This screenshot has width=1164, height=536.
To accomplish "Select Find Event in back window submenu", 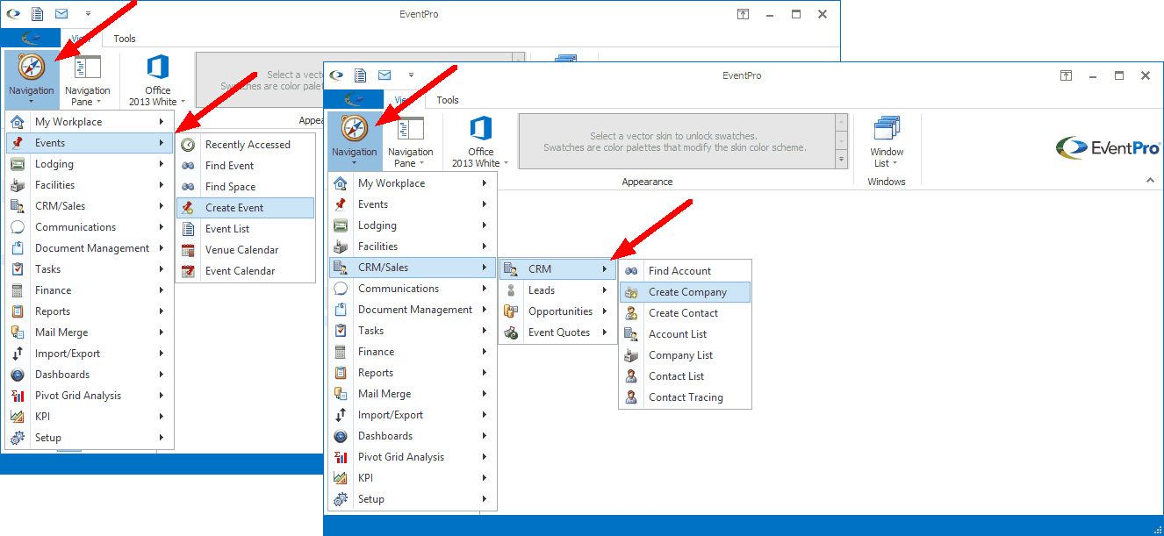I will [245, 166].
